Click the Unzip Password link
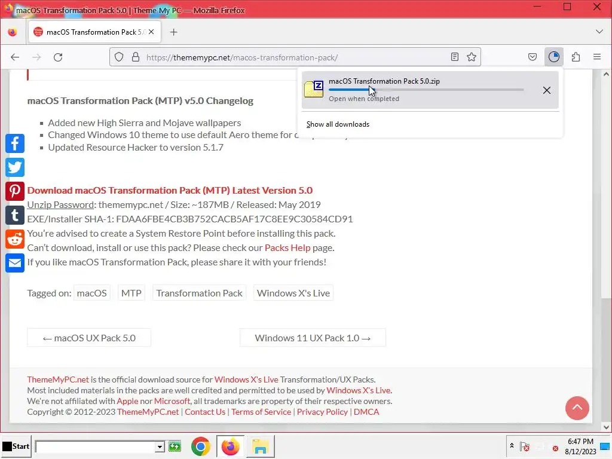 click(60, 205)
